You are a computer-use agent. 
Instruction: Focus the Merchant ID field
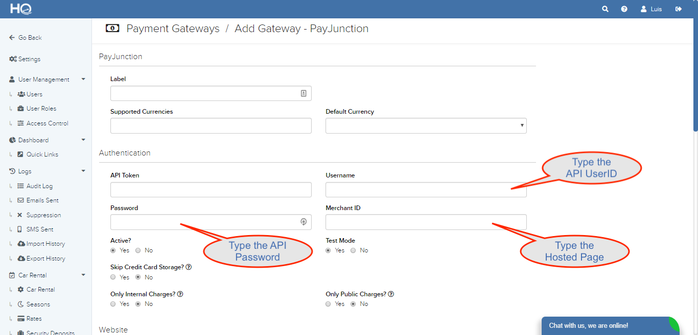pyautogui.click(x=426, y=222)
